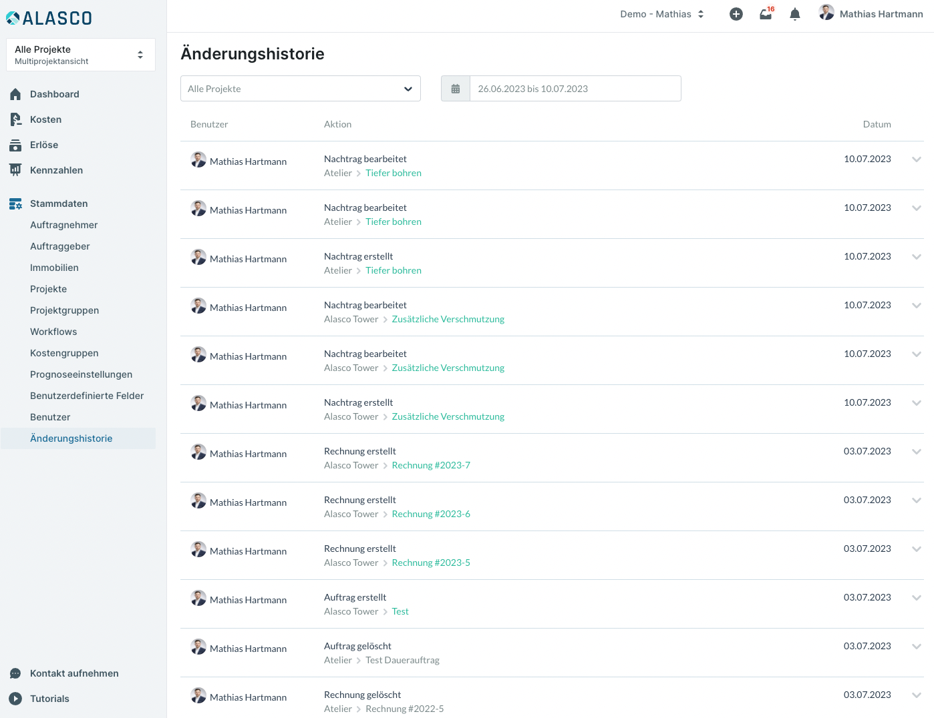The width and height of the screenshot is (934, 718).
Task: Follow the Zusätzliche Verschmutzung link in Nachtrag erstellt row
Action: pyautogui.click(x=448, y=416)
